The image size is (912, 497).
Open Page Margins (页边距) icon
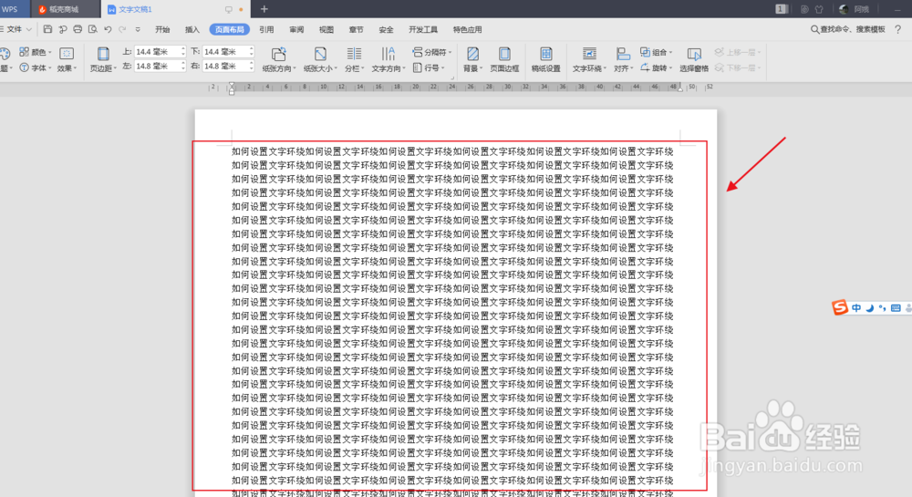coord(103,54)
